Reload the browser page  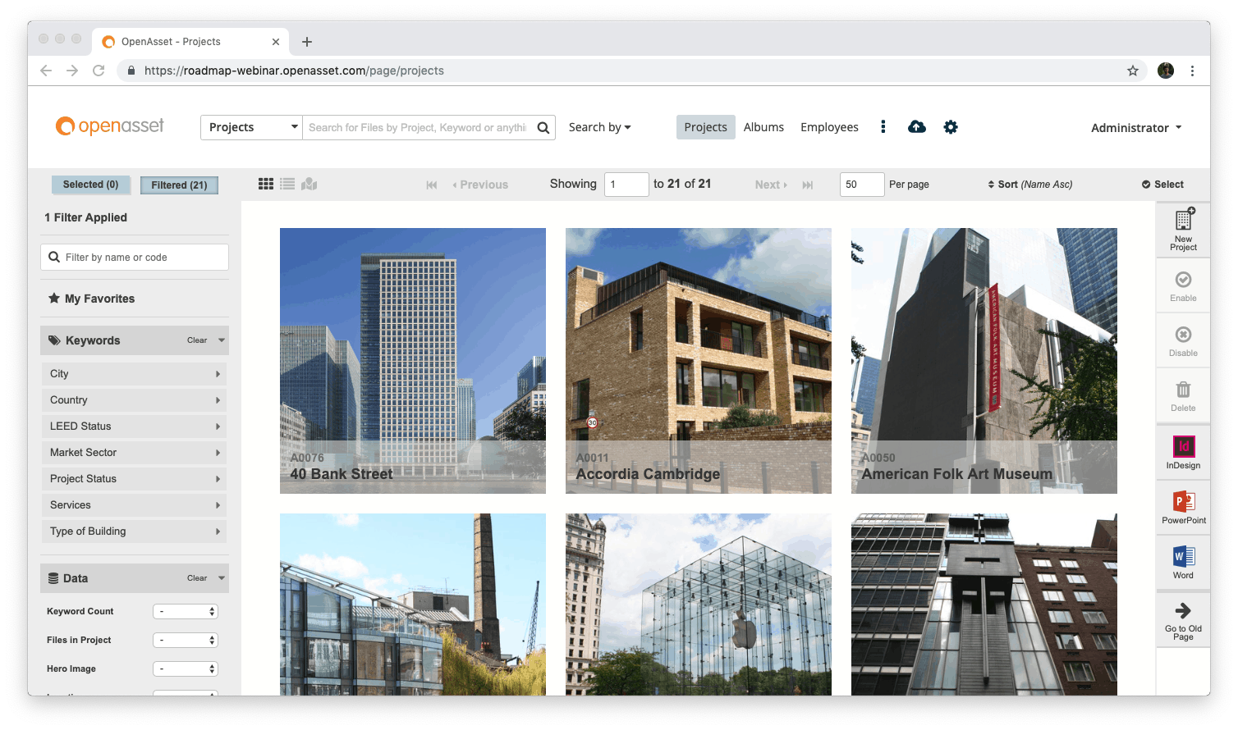pyautogui.click(x=99, y=71)
